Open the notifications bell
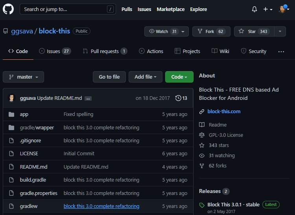The image size is (295, 215). point(254,9)
